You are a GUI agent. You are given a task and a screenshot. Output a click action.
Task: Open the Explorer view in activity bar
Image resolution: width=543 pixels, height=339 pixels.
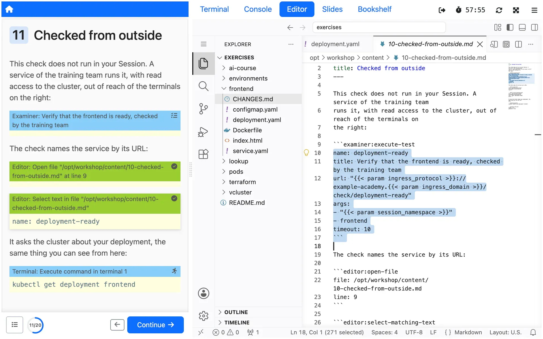pos(203,63)
